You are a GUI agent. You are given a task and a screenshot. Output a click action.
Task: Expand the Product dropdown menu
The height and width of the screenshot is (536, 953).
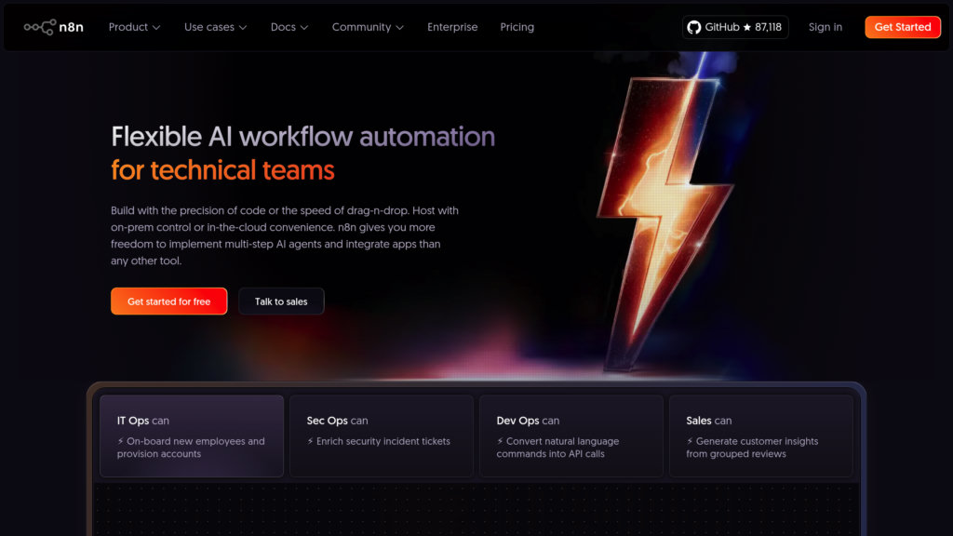(134, 27)
